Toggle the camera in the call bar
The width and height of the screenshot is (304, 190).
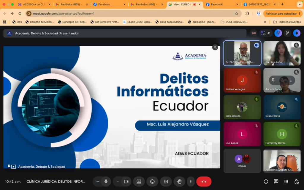[126, 181]
